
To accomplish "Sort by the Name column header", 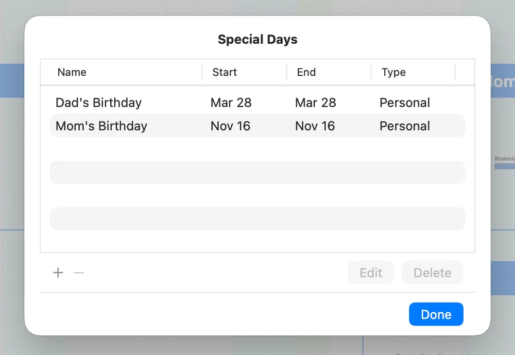I will 72,72.
